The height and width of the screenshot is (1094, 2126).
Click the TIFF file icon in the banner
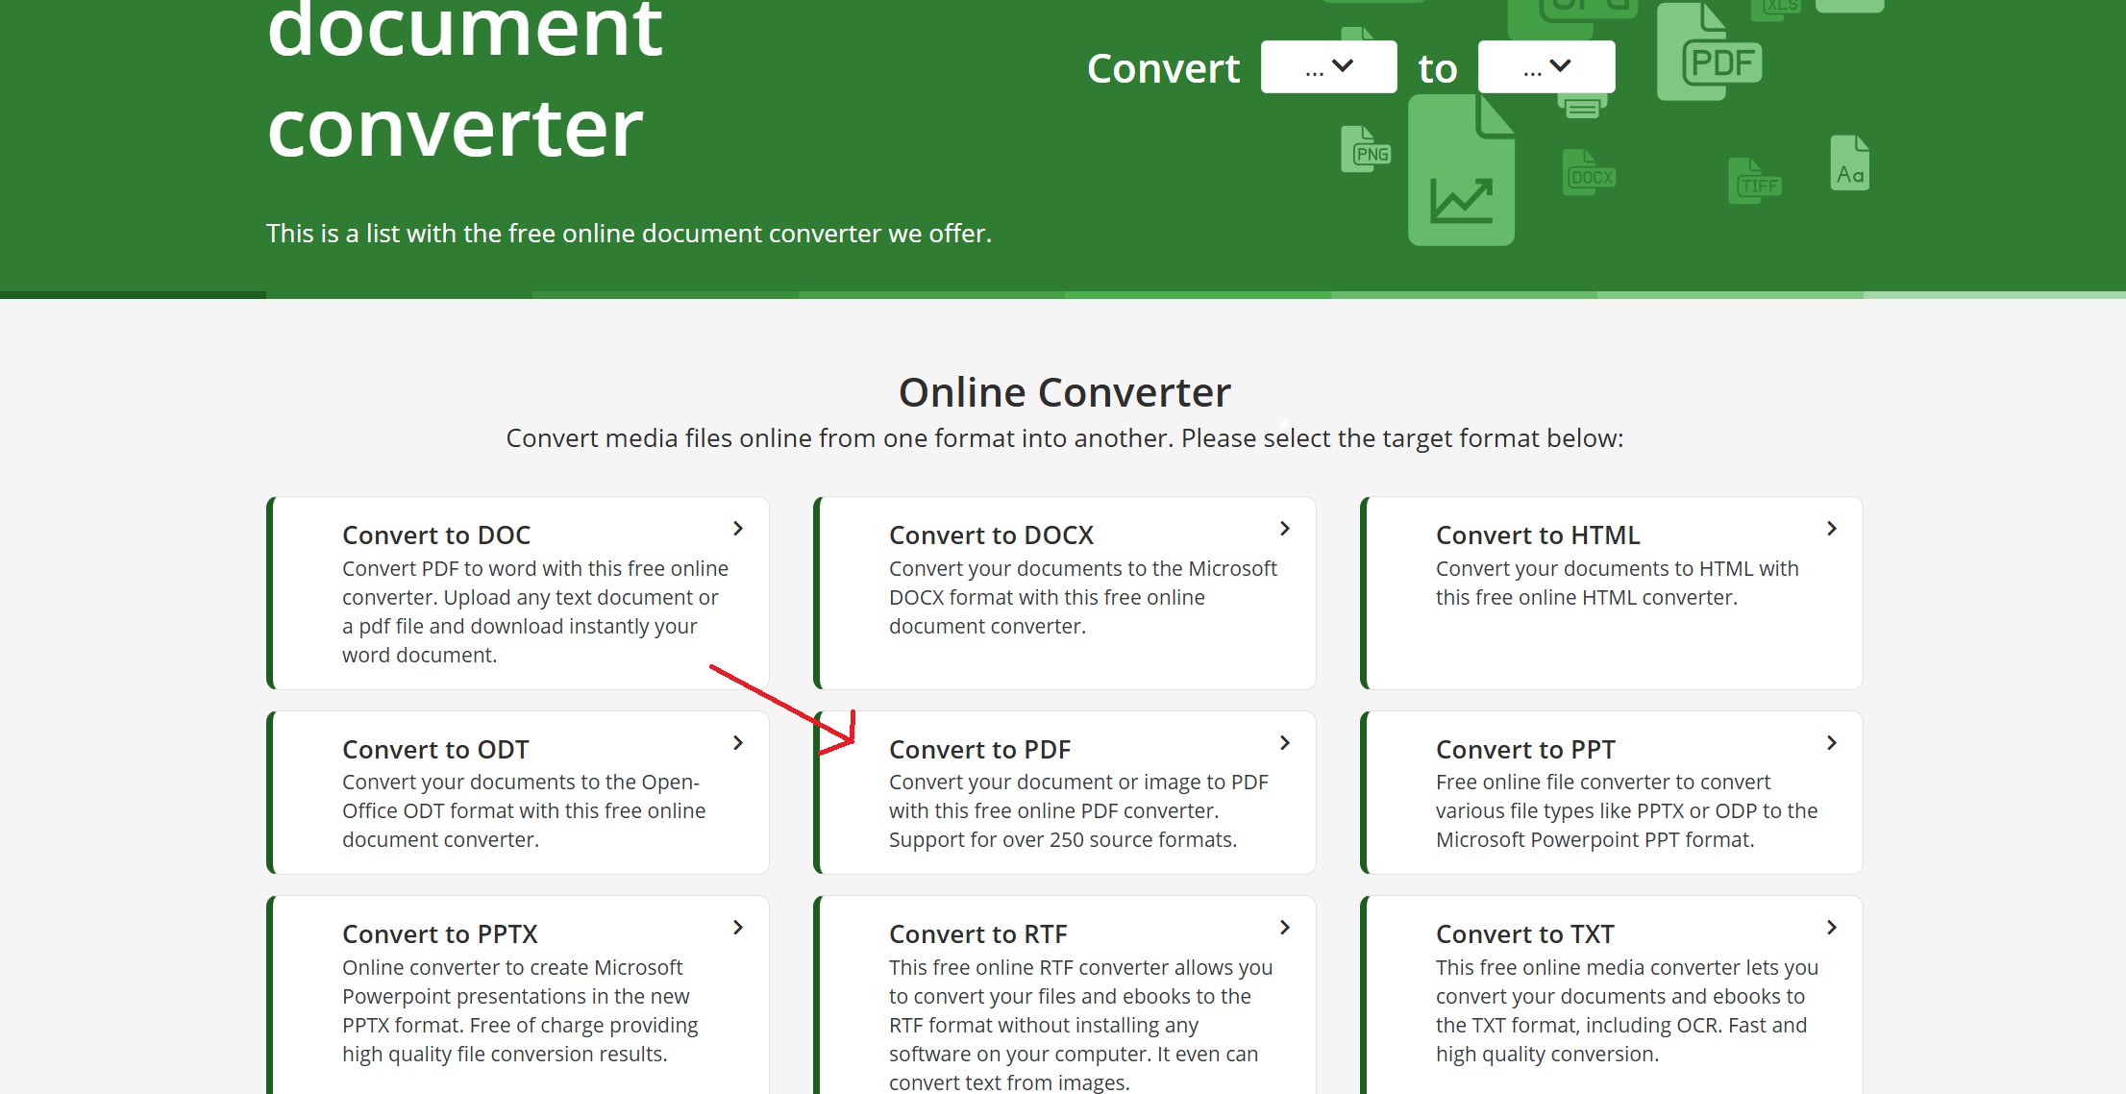(1755, 182)
